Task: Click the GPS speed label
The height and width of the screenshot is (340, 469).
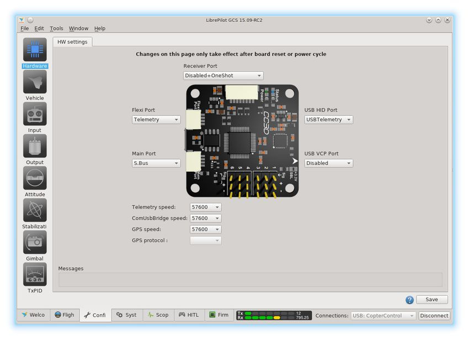Action: point(146,229)
